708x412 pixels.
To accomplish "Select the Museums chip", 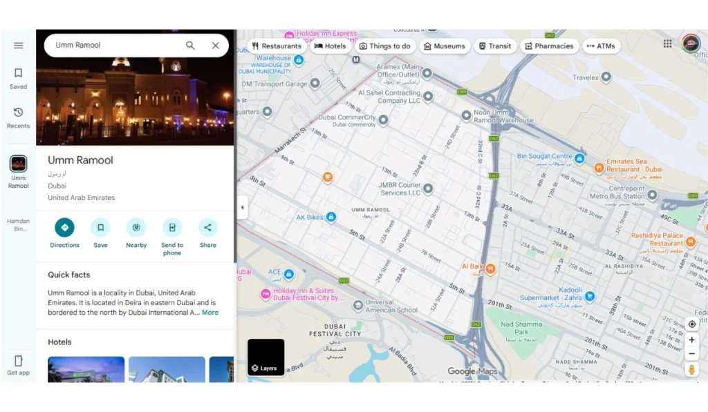I will tap(445, 46).
